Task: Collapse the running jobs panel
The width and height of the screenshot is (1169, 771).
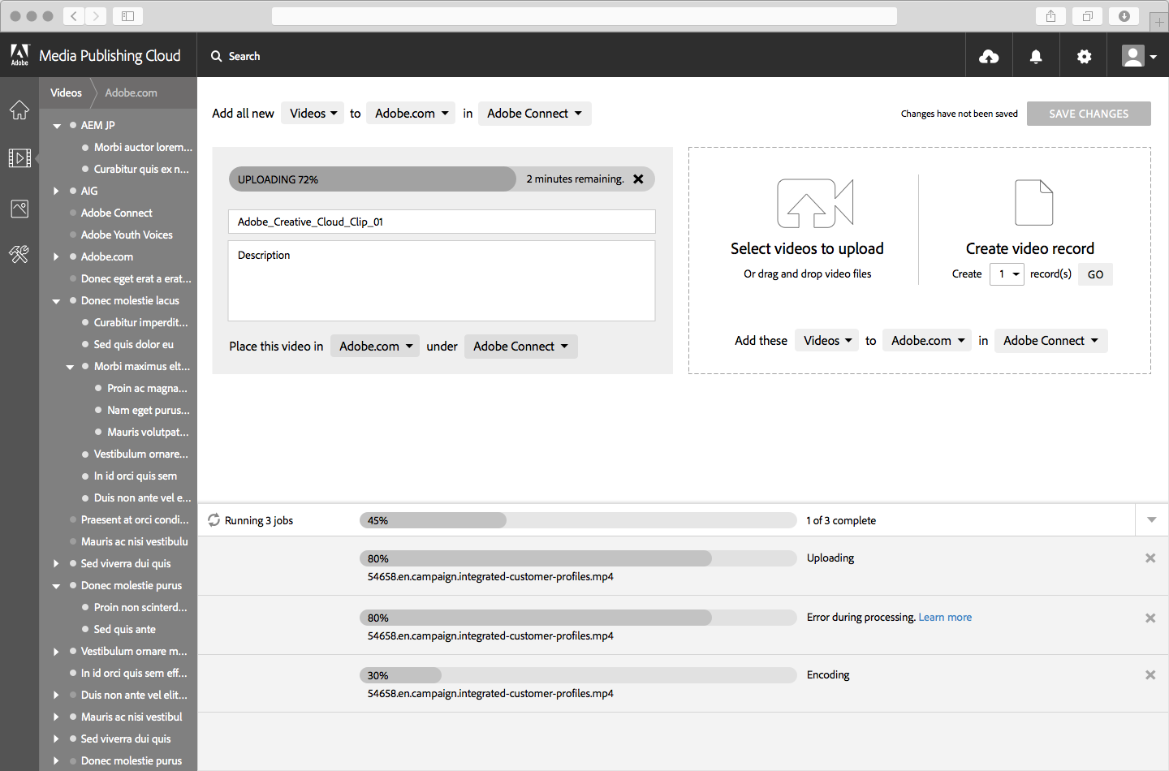Action: [x=1152, y=519]
